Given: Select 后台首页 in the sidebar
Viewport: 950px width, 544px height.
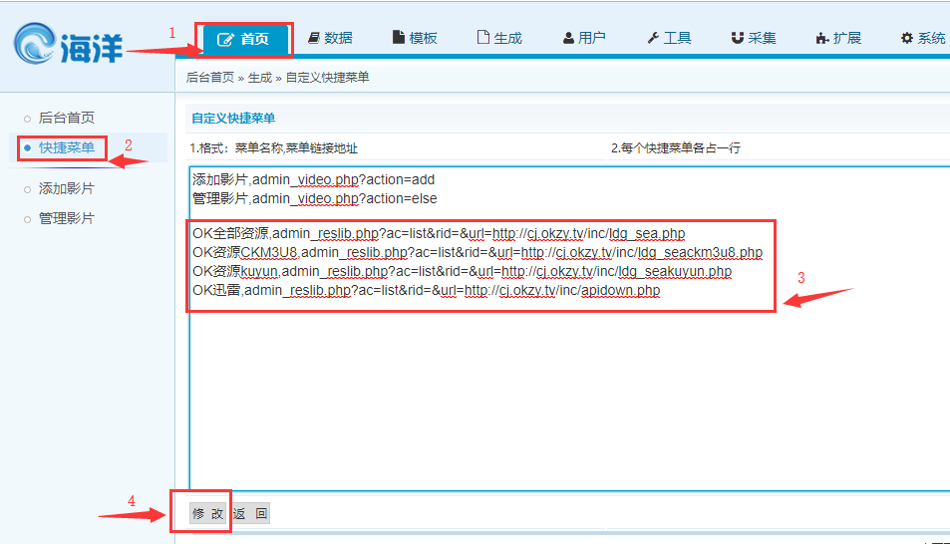Looking at the screenshot, I should 67,119.
